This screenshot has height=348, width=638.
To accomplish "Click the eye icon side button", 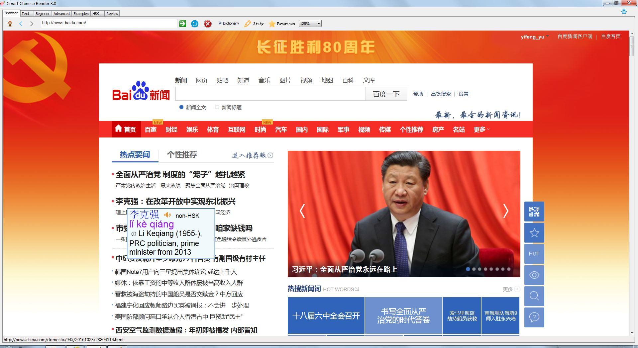I will point(534,275).
